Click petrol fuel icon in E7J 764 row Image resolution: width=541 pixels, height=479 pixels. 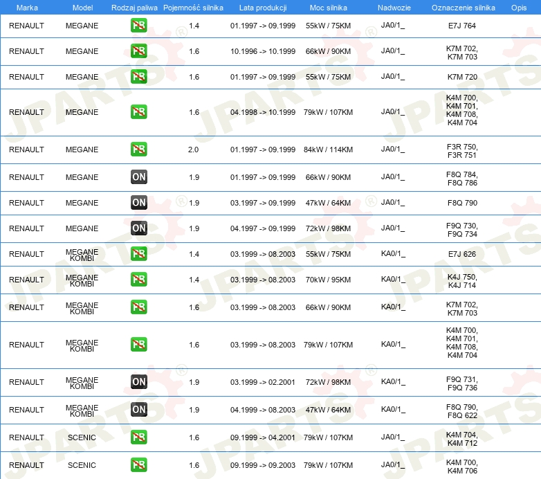[138, 26]
